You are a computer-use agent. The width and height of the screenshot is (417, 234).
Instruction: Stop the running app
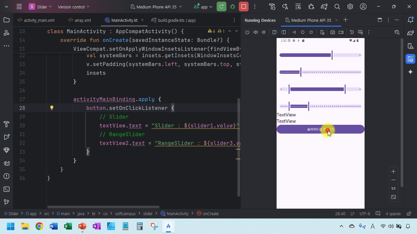pos(243,6)
